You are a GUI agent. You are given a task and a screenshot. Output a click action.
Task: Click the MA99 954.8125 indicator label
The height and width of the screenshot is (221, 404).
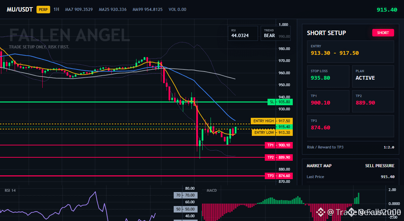coord(147,10)
